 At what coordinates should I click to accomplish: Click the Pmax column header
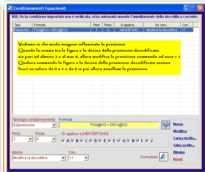pyautogui.click(x=108, y=25)
